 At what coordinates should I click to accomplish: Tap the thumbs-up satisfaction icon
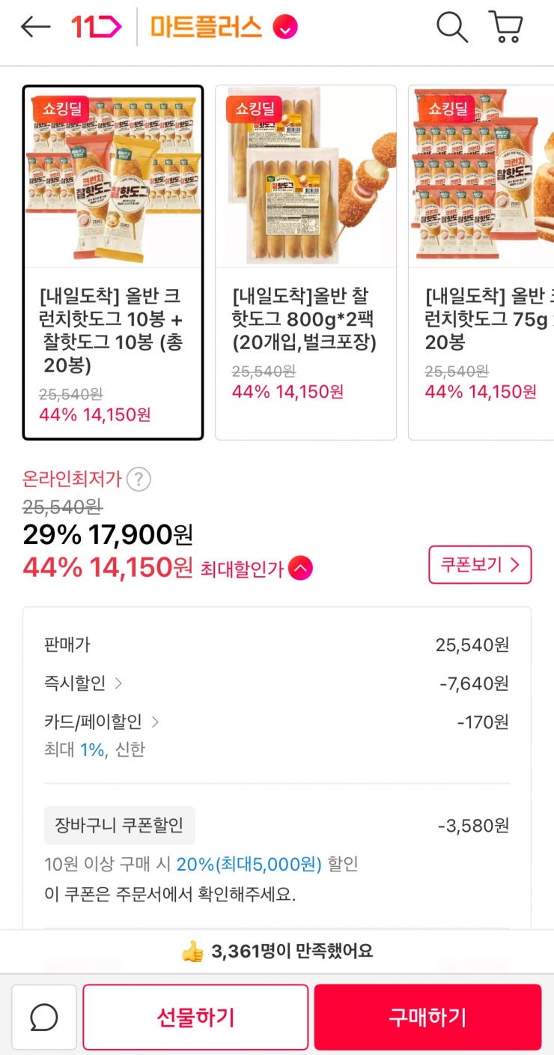pyautogui.click(x=192, y=952)
